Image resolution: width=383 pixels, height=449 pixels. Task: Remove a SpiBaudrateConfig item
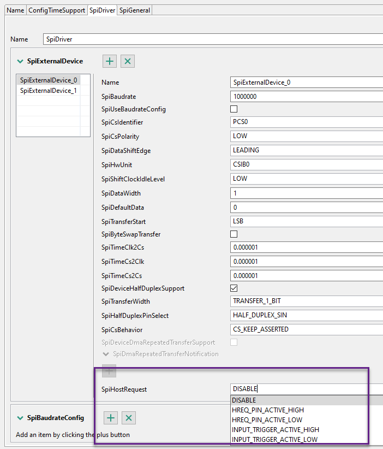click(x=129, y=418)
